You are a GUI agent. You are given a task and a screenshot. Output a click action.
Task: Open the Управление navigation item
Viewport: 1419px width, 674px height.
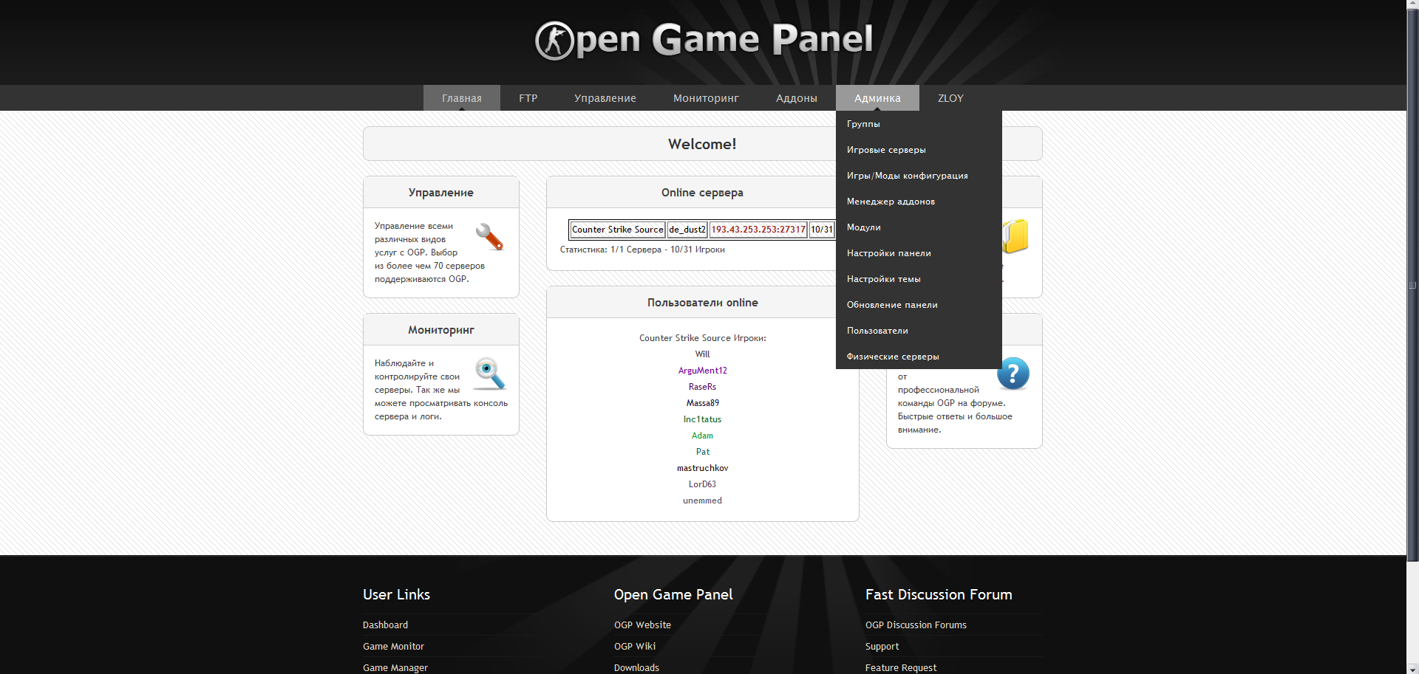click(605, 98)
